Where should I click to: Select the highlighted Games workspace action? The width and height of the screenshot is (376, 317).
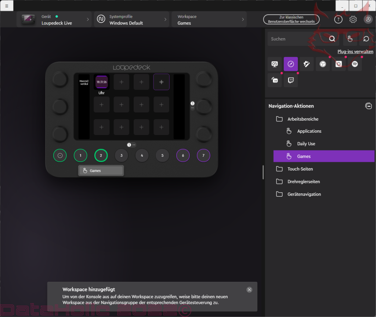(x=324, y=156)
